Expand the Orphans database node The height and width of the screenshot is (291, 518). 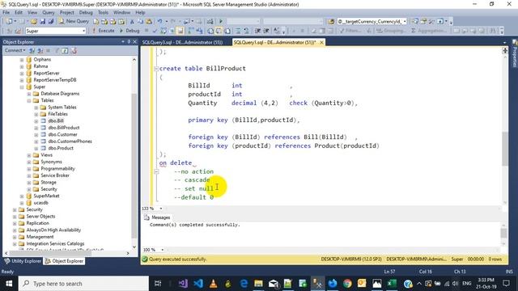(x=22, y=60)
